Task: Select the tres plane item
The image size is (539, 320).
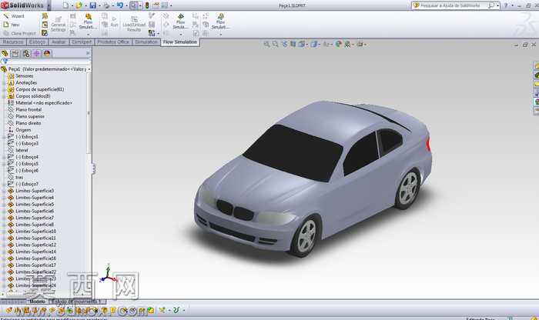Action: [15, 177]
